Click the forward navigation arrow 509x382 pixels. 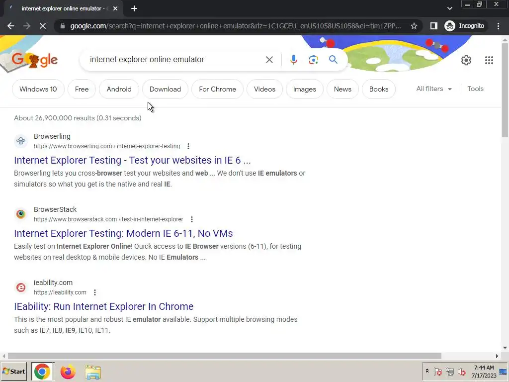click(x=27, y=26)
